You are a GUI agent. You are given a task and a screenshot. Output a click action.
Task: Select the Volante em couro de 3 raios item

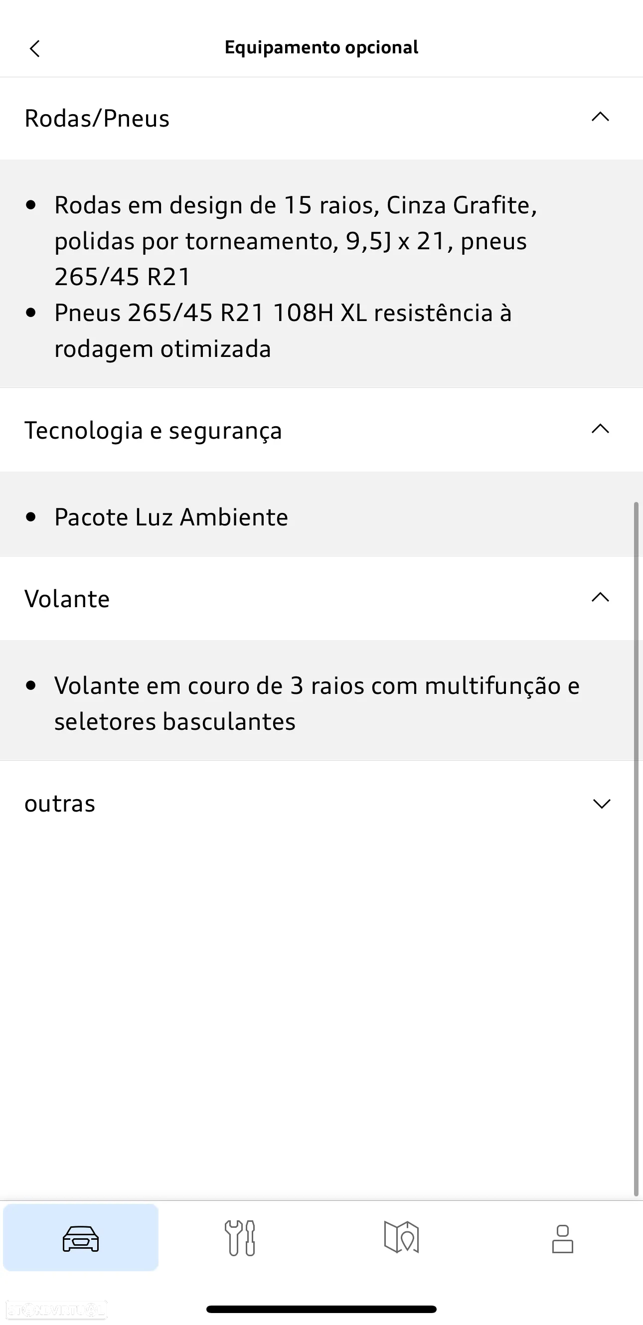coord(317,703)
